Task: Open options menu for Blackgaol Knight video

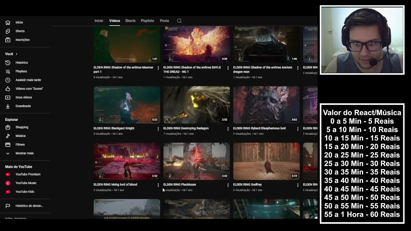Action: 158,129
